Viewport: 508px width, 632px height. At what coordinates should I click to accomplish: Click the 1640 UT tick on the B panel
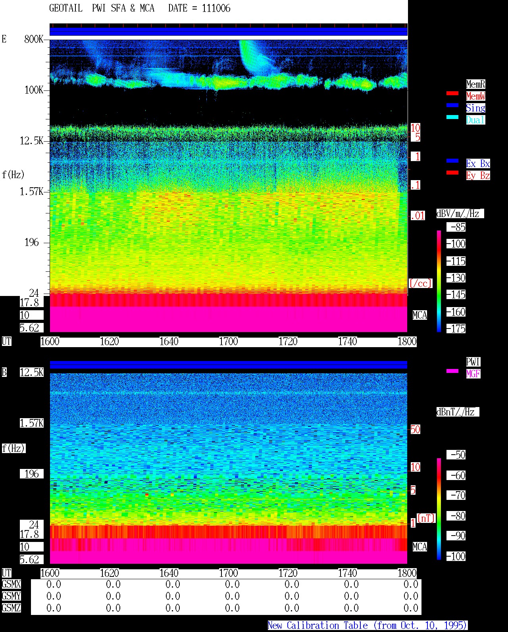pos(169,573)
